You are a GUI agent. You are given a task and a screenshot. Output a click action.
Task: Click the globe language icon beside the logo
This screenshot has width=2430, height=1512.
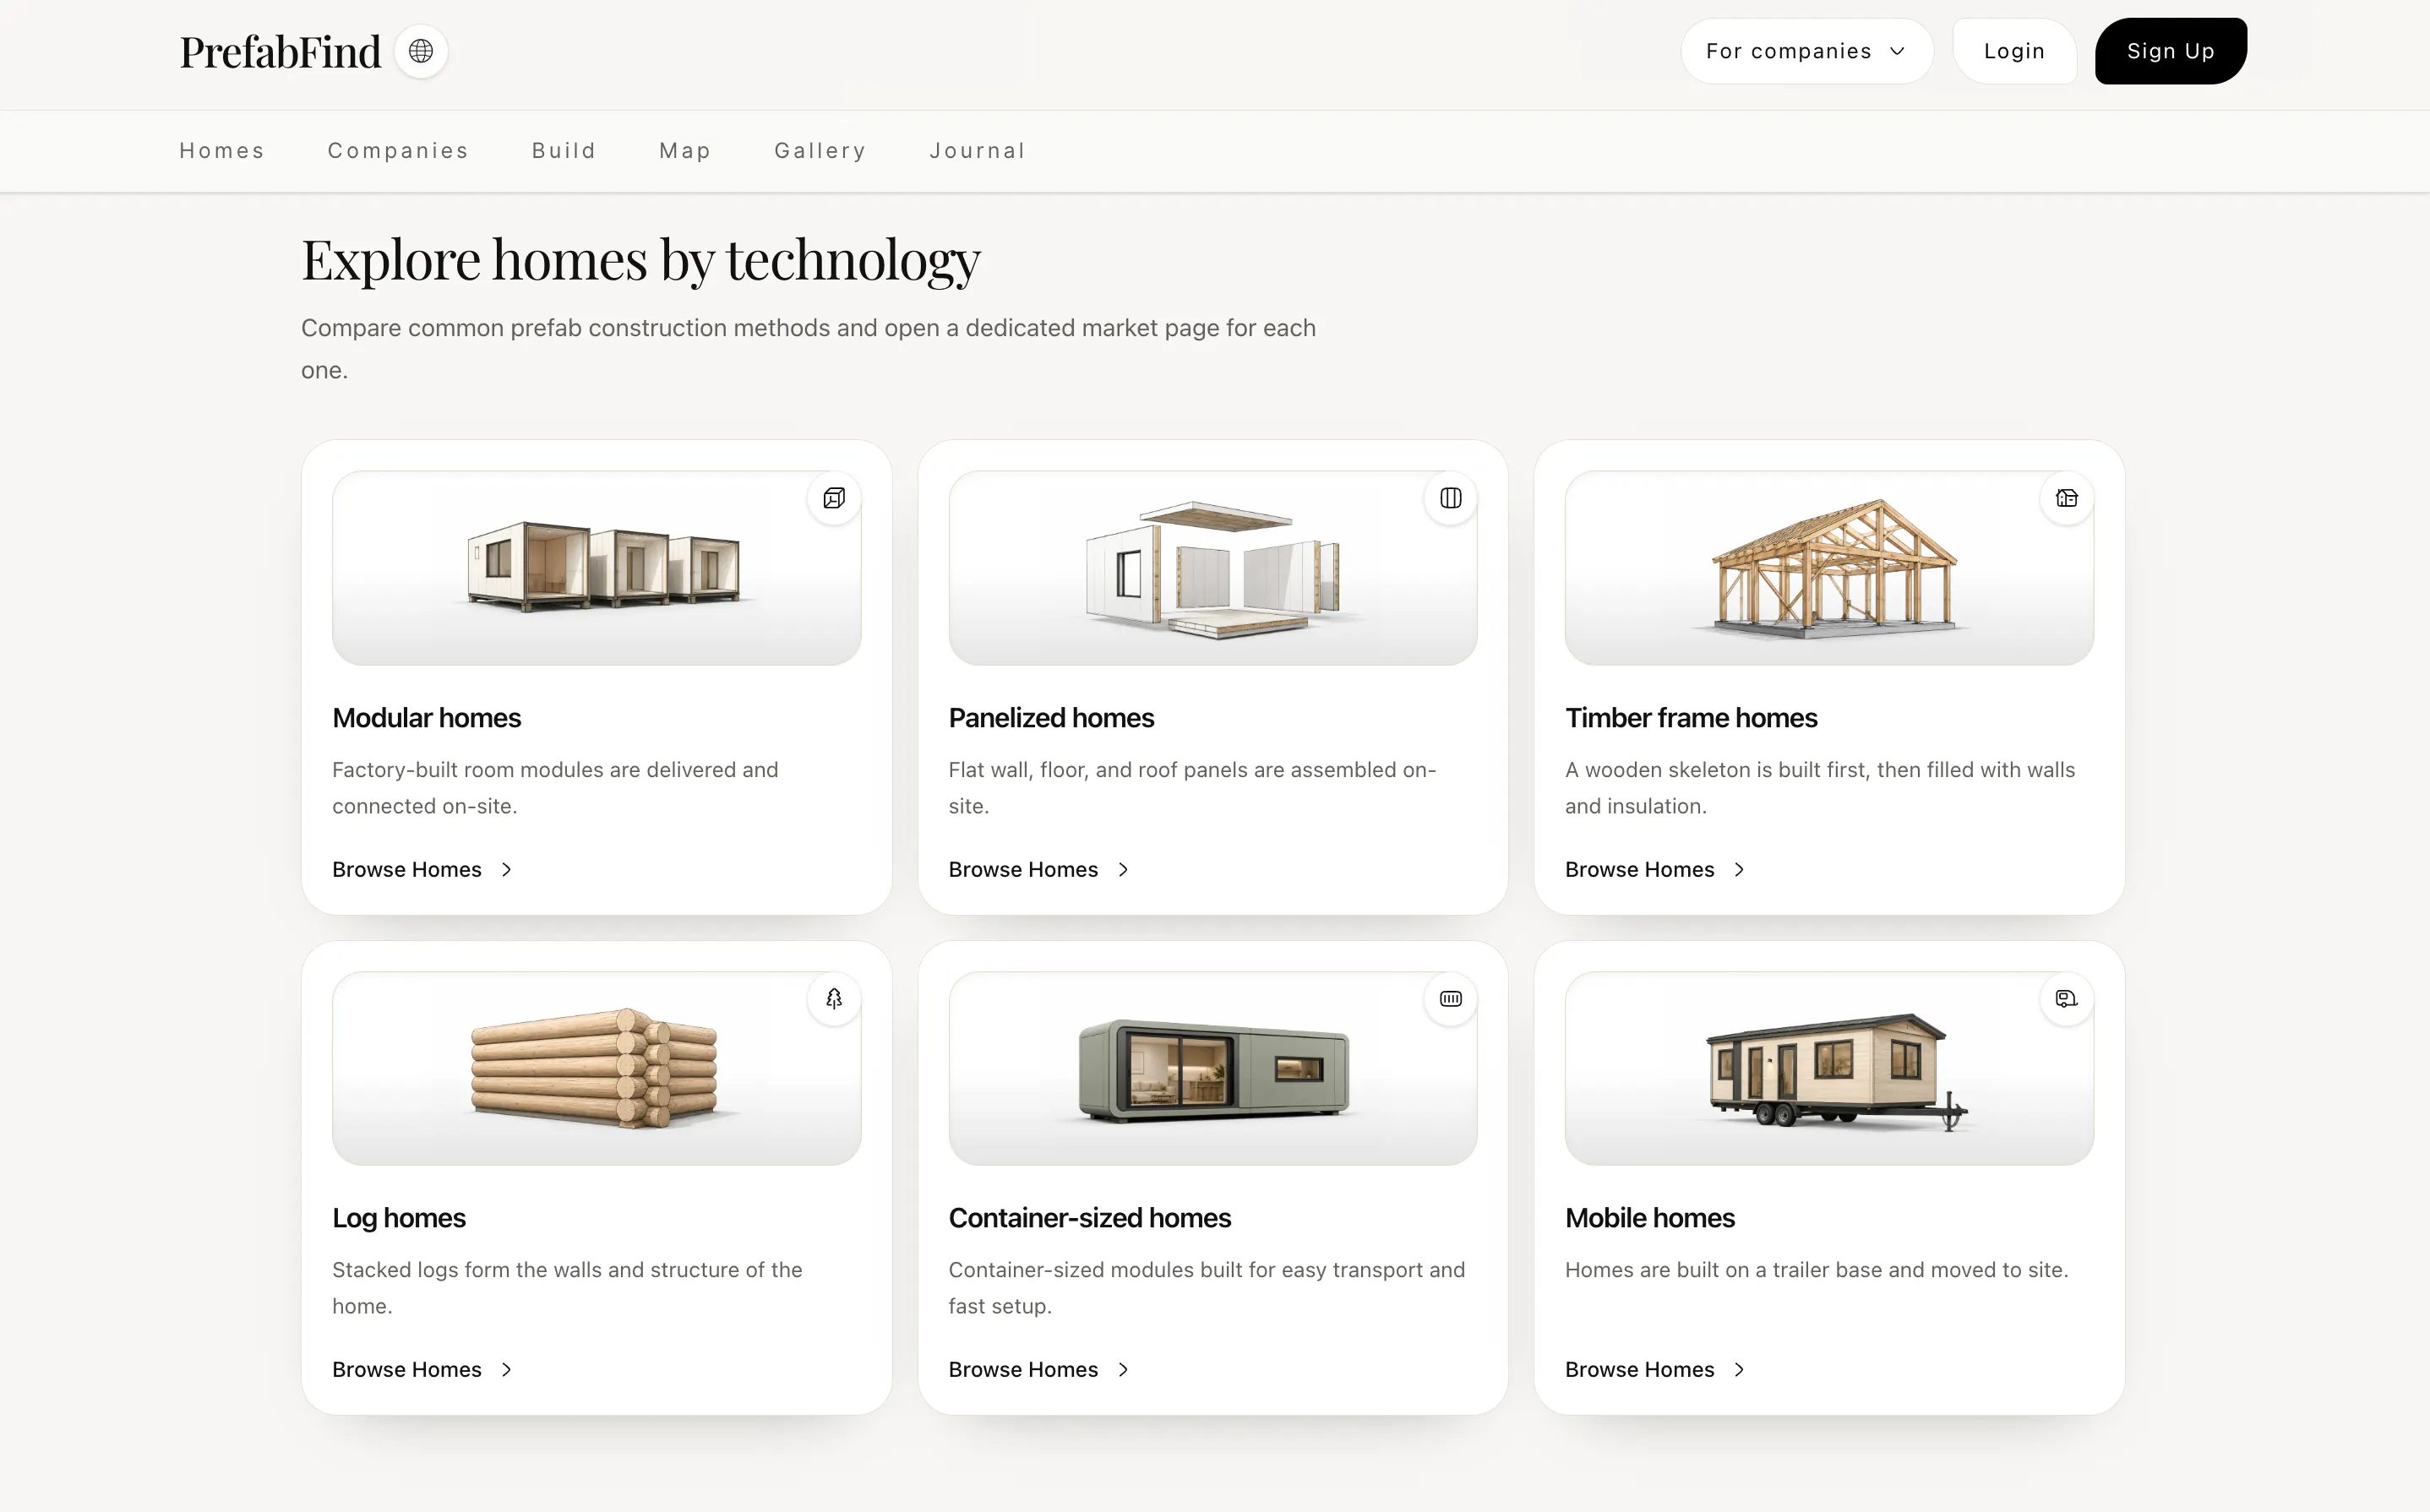(x=421, y=51)
